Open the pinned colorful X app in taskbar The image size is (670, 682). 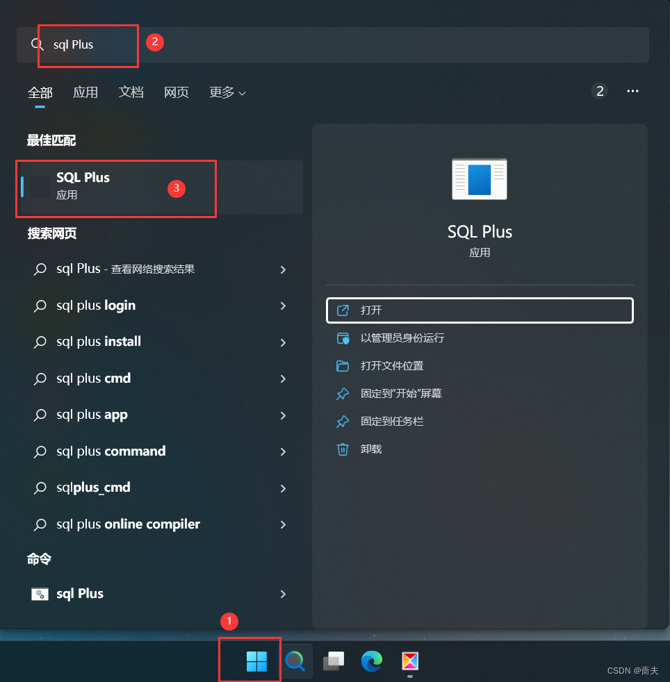pyautogui.click(x=410, y=661)
